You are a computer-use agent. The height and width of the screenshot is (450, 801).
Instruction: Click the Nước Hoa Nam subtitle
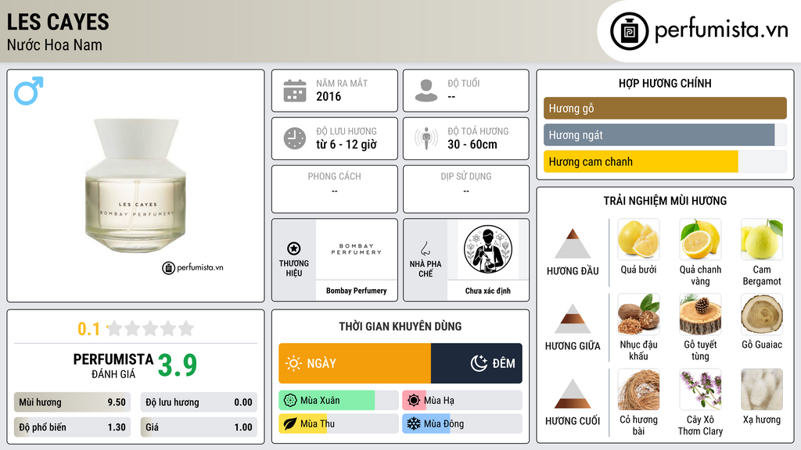(x=55, y=45)
